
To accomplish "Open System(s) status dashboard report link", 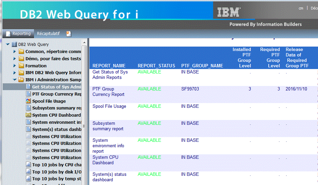I will point(109,177).
